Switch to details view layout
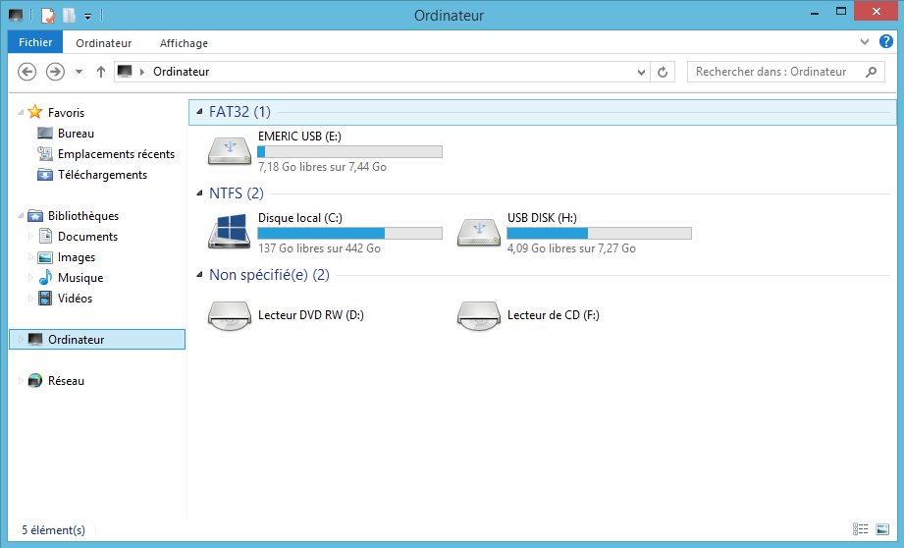 (861, 529)
